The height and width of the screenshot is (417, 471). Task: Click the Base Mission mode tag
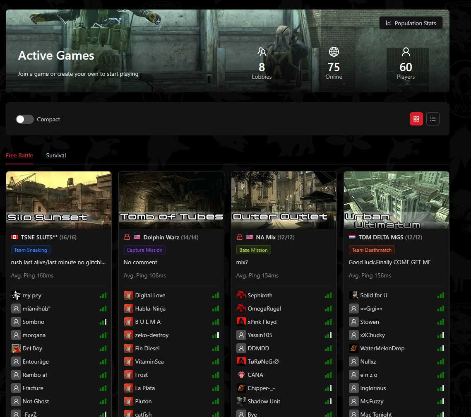click(x=254, y=250)
